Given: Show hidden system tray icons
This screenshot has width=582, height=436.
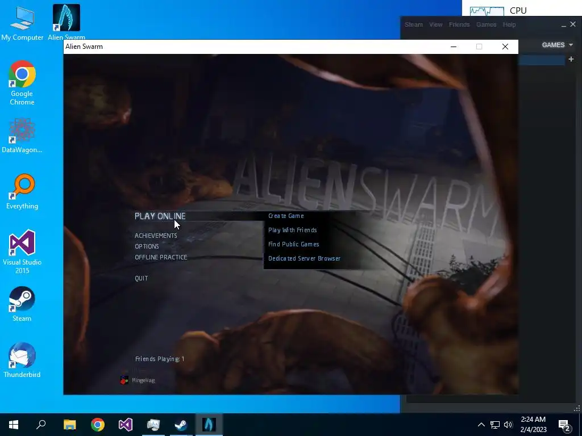Looking at the screenshot, I should point(481,425).
